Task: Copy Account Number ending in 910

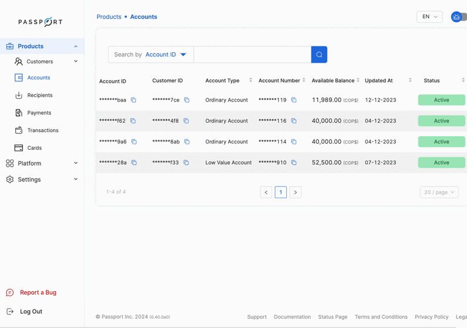Action: click(x=294, y=163)
